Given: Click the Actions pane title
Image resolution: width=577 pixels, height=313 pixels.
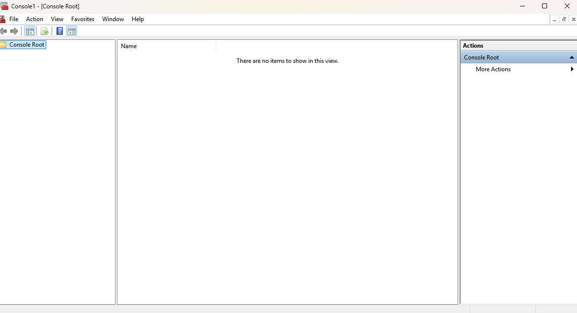Looking at the screenshot, I should [473, 46].
